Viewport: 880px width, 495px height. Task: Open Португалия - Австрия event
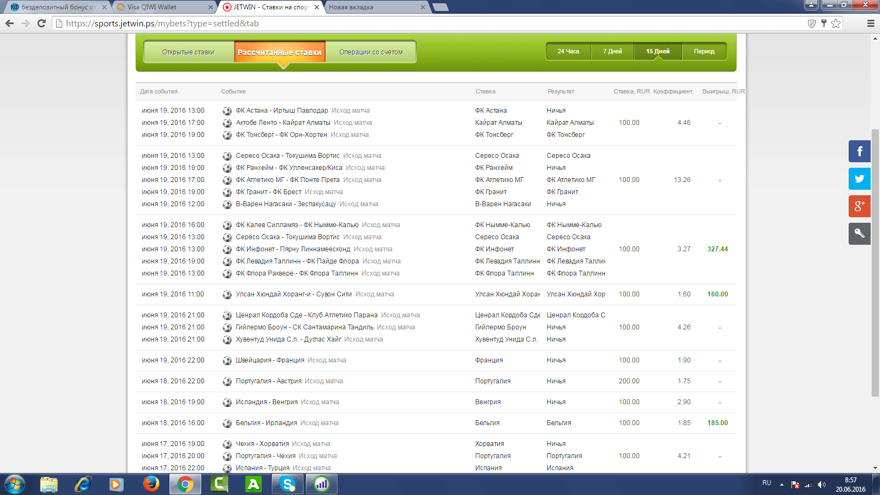tap(269, 381)
